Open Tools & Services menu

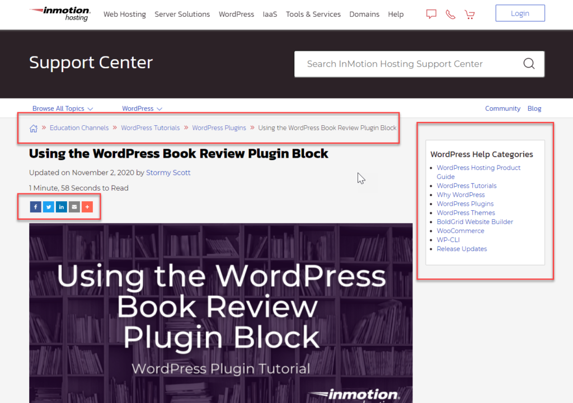[x=313, y=14]
